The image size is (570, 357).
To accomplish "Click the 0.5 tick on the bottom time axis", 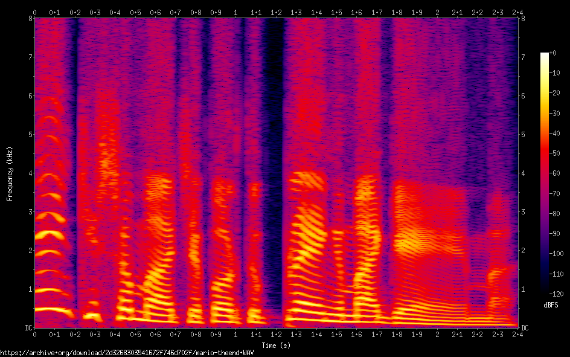I will 135,334.
